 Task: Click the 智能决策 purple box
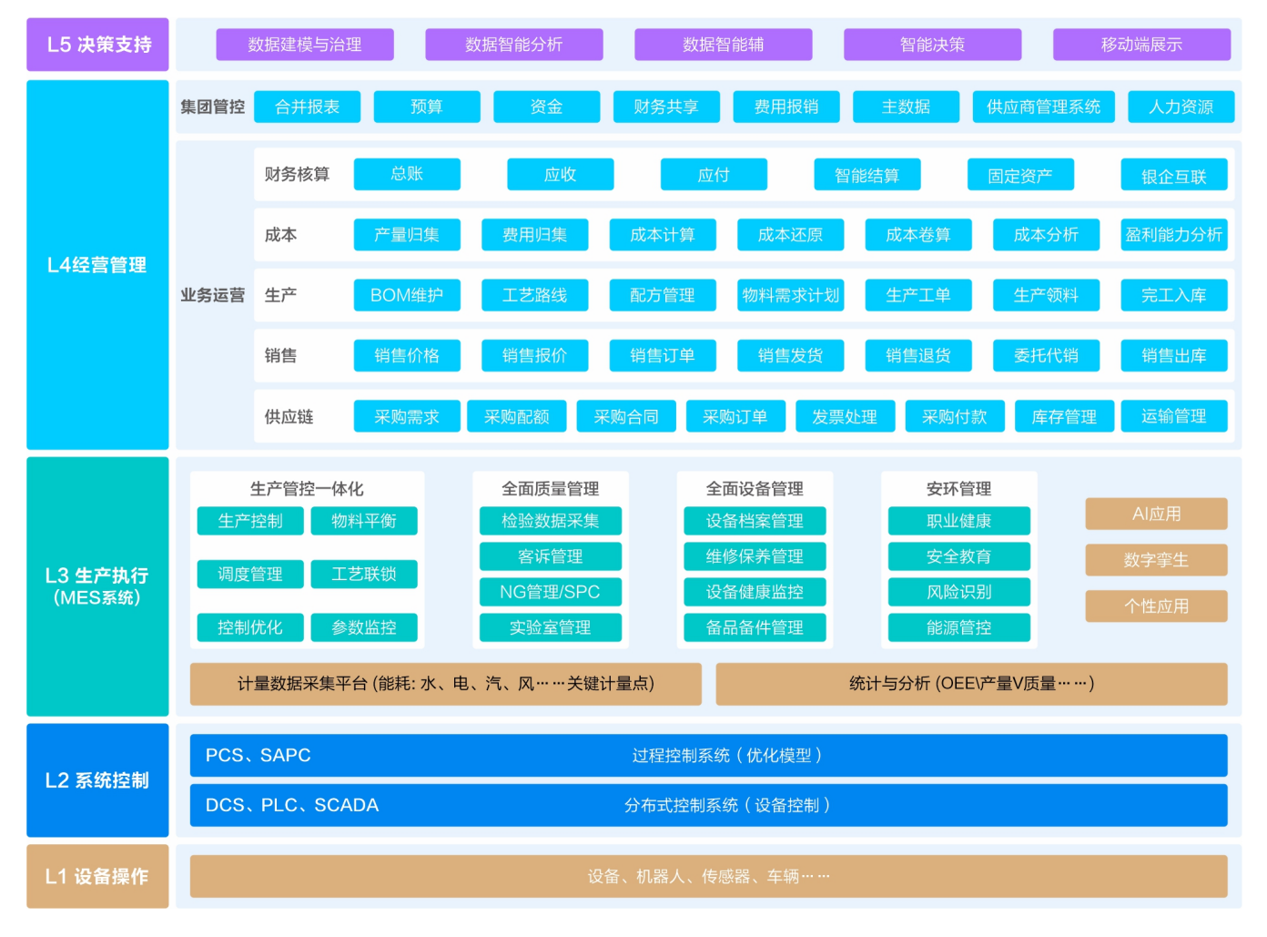tap(931, 45)
